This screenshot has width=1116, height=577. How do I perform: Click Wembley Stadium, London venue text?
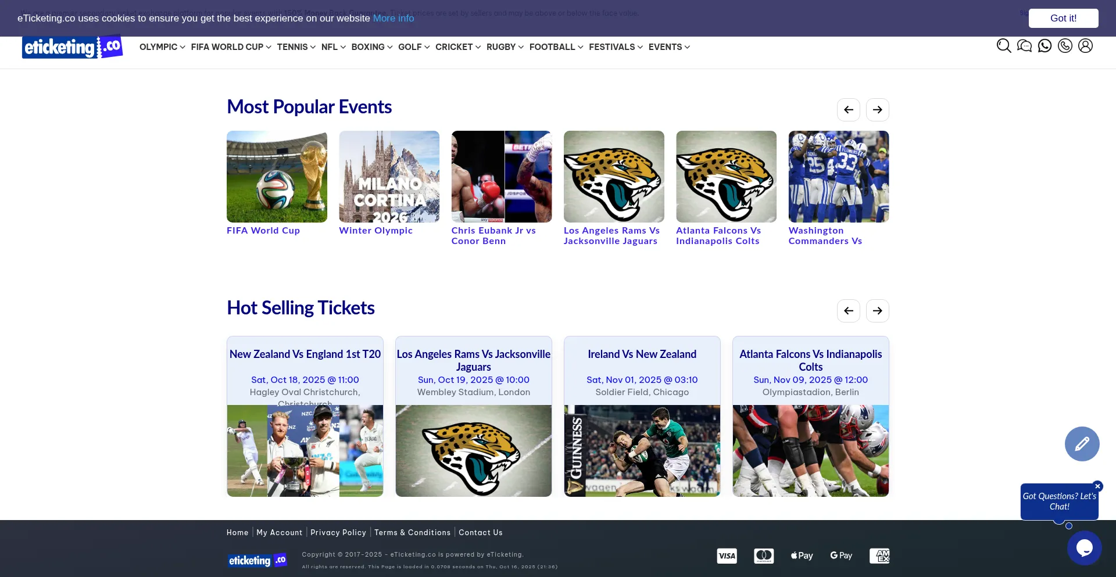[474, 392]
